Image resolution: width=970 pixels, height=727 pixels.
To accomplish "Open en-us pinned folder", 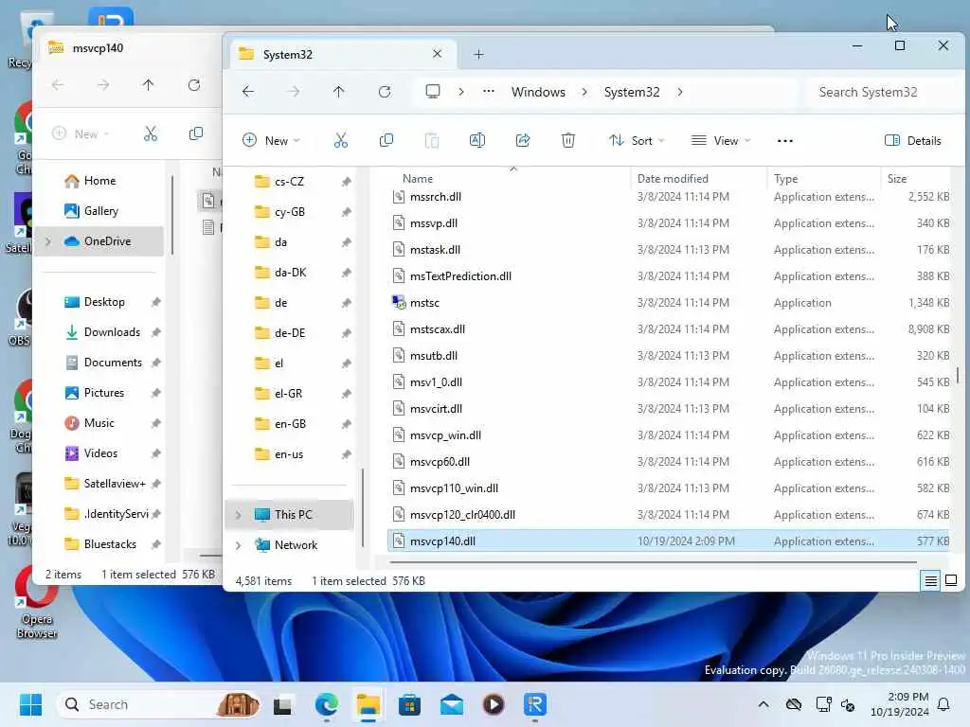I will coord(289,454).
